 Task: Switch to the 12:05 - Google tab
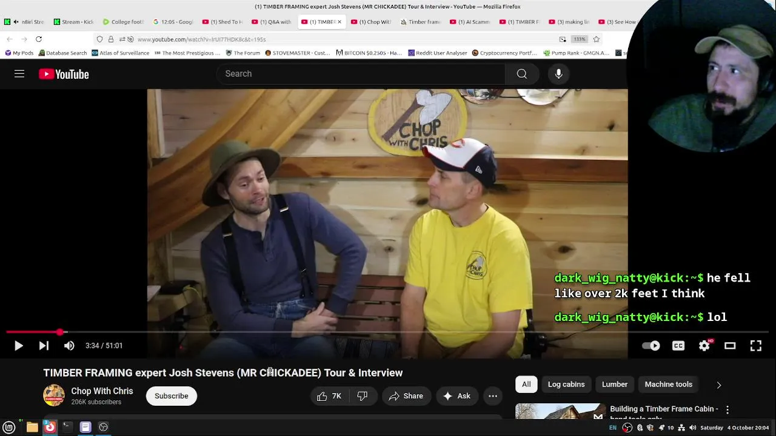(x=173, y=22)
